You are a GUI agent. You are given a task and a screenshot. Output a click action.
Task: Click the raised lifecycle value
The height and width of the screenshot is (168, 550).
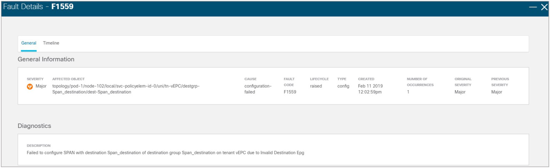pos(316,86)
